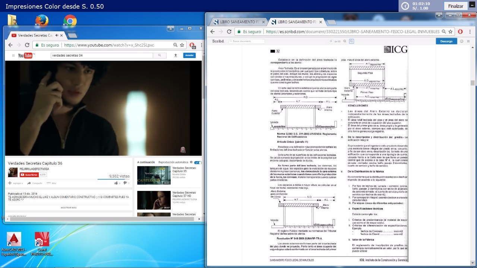Expand description with MOSTRAR MÁS
477x268 pixels.
point(69,208)
